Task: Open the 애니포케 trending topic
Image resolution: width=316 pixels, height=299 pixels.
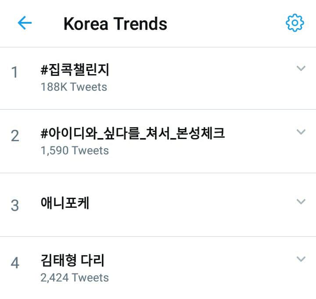Action: [x=65, y=203]
